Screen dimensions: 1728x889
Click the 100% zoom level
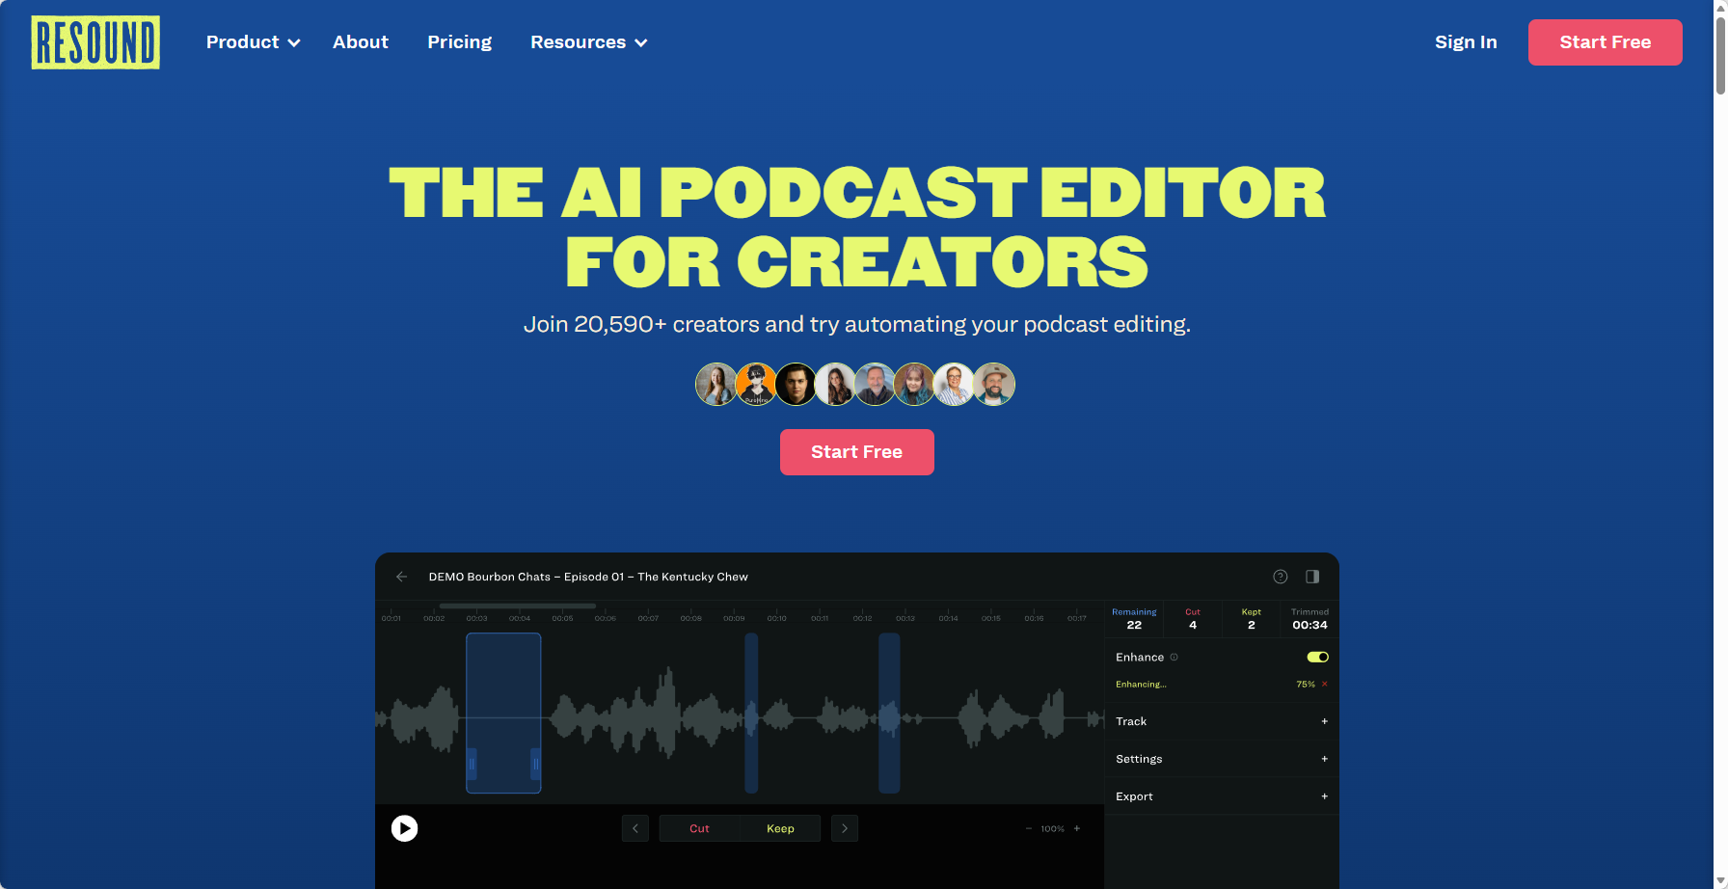(1053, 828)
